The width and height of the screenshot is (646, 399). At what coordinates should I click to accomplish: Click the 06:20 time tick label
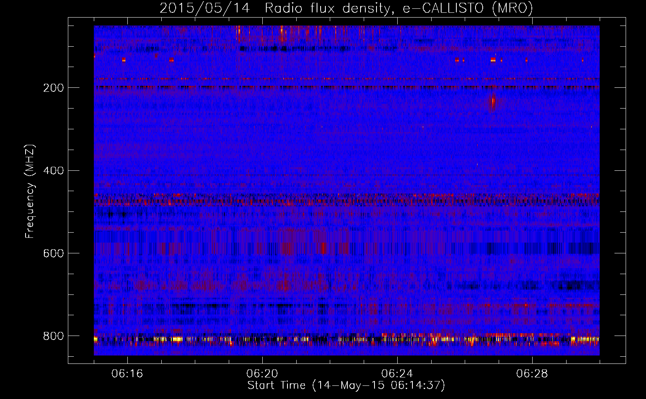pos(262,374)
